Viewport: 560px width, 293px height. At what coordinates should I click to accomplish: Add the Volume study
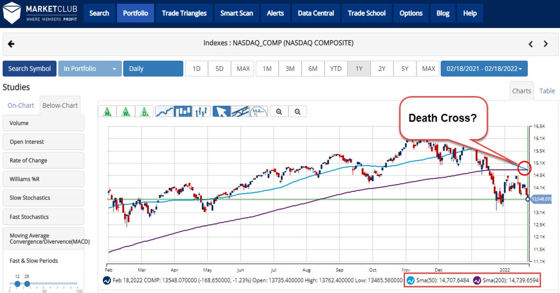pyautogui.click(x=43, y=123)
